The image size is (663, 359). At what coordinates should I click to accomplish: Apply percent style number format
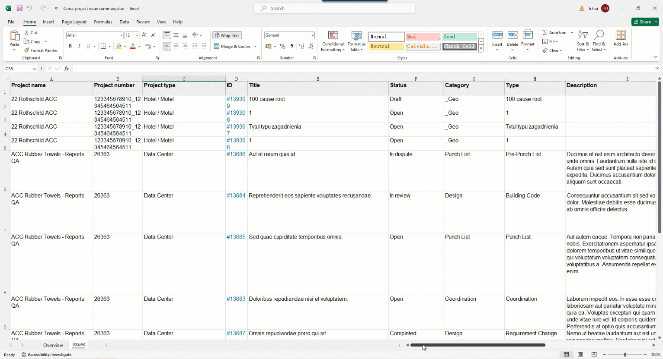282,46
